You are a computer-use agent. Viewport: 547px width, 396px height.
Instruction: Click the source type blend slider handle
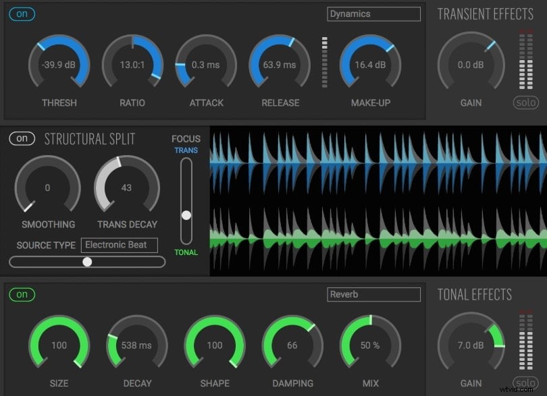pyautogui.click(x=87, y=261)
